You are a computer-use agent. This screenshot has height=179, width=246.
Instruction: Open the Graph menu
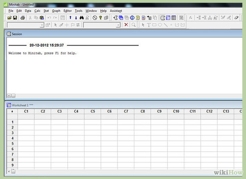point(56,11)
